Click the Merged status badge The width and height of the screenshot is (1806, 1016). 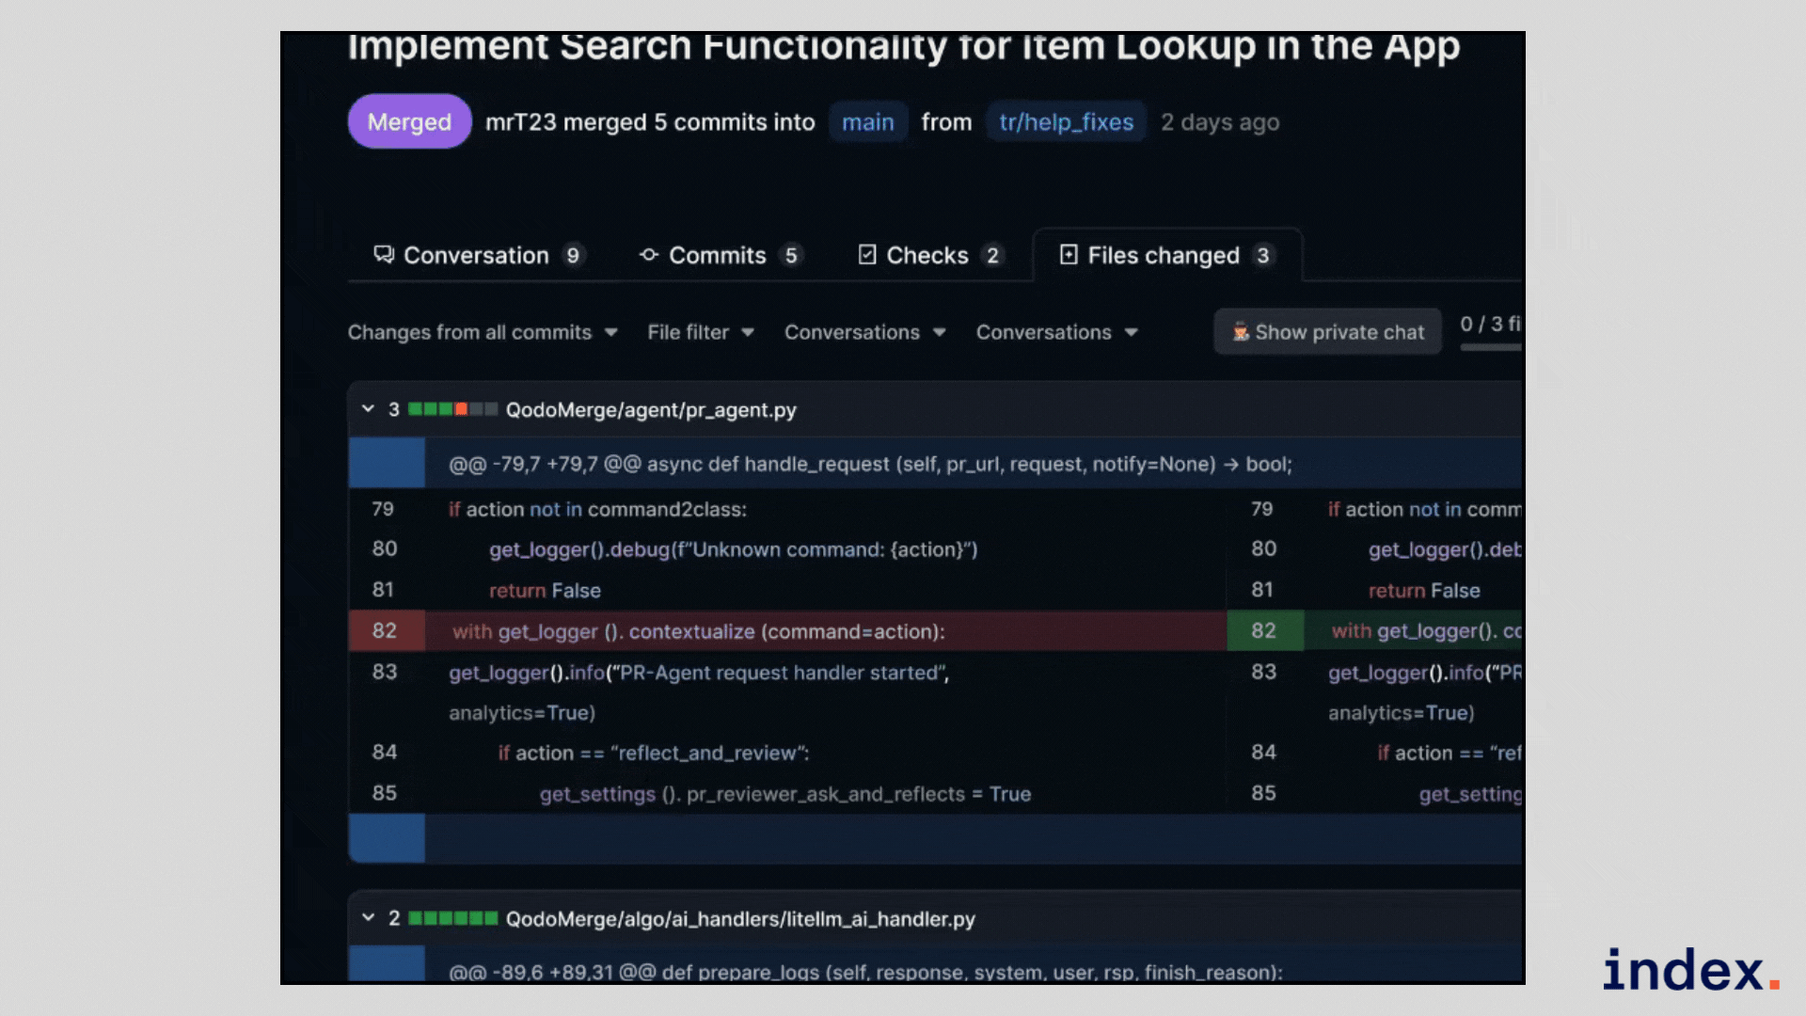409,121
